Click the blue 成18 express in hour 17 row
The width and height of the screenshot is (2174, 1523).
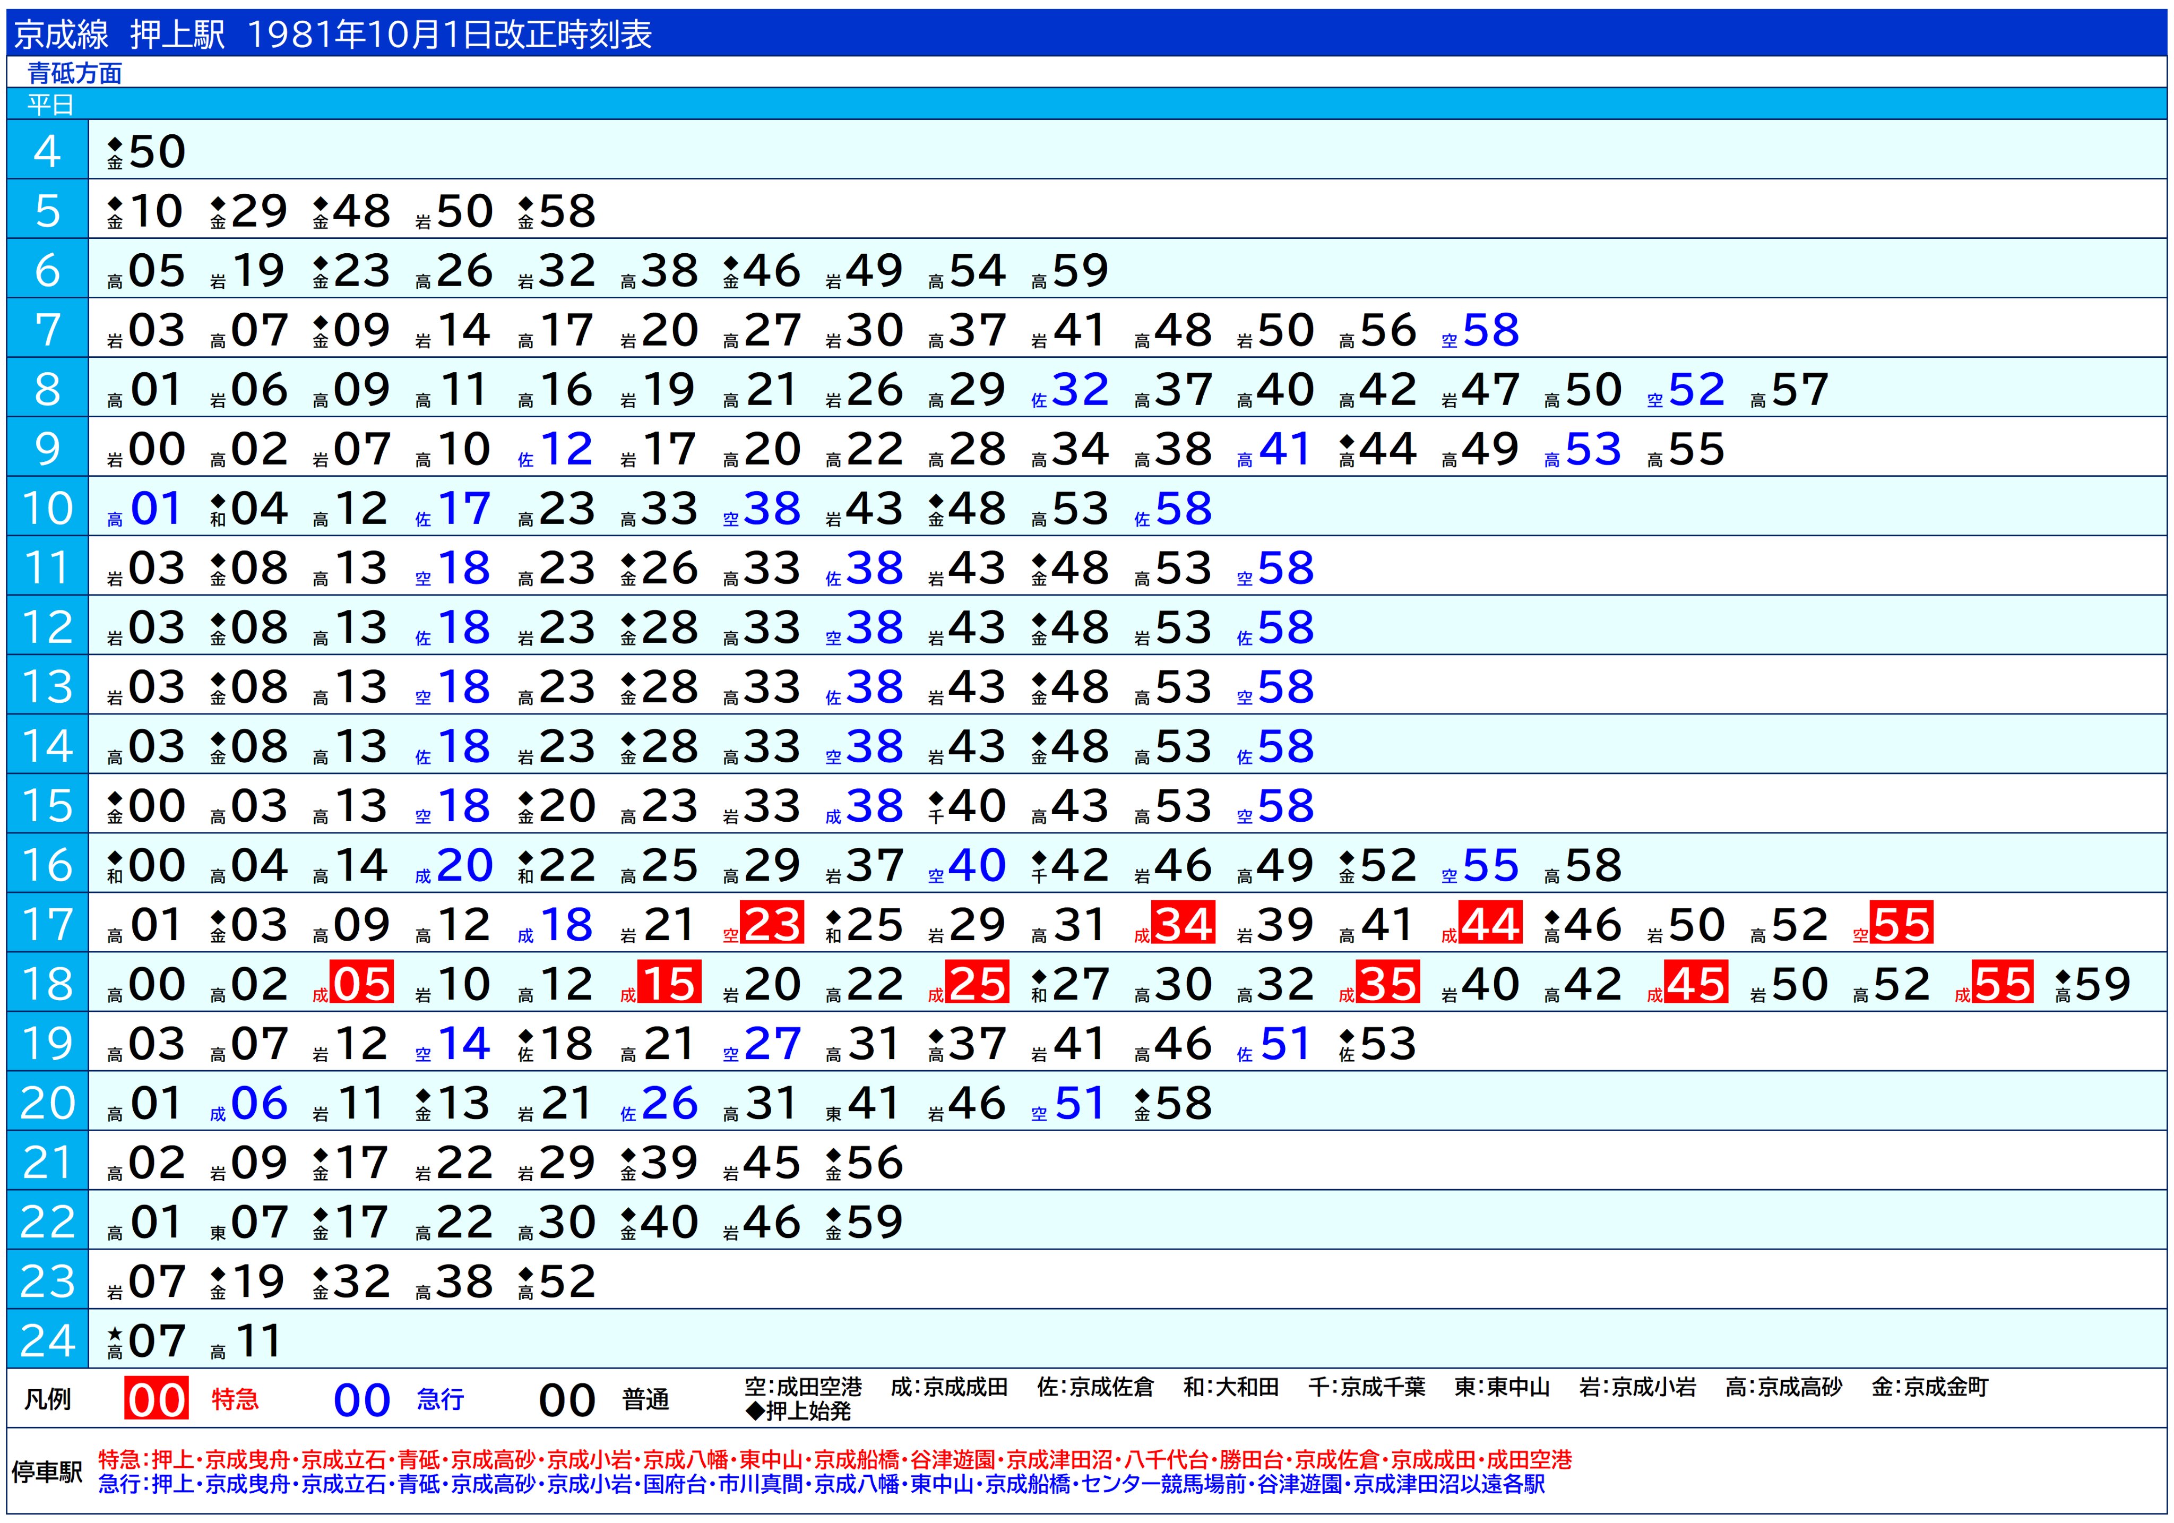(556, 924)
